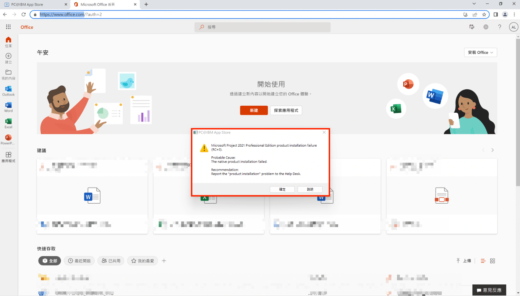Click 說明 in the installation failure dialog
This screenshot has height=296, width=520.
(x=310, y=189)
